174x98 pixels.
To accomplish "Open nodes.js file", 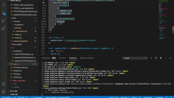I will tap(18, 38).
